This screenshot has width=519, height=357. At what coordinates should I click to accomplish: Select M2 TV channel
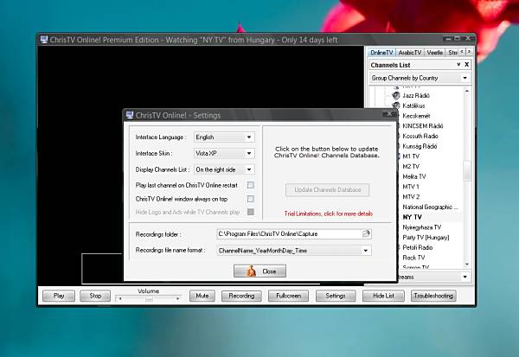pyautogui.click(x=411, y=167)
